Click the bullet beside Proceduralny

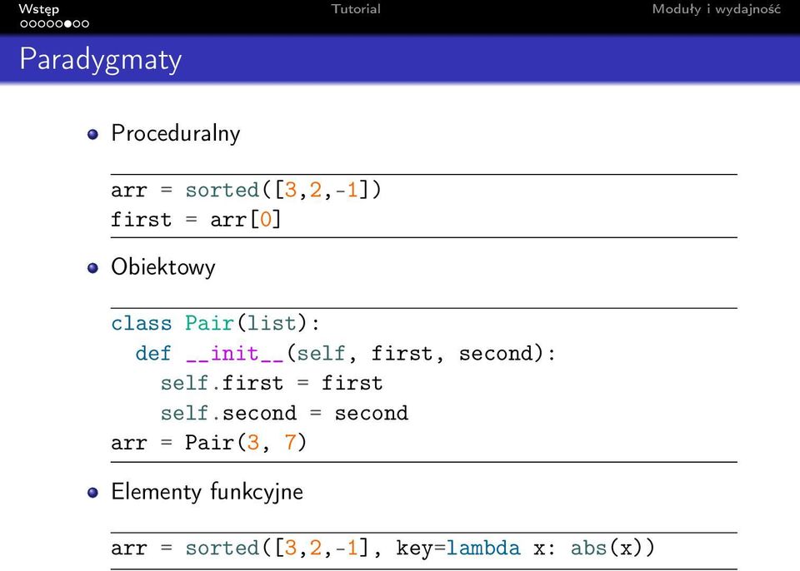[x=92, y=135]
